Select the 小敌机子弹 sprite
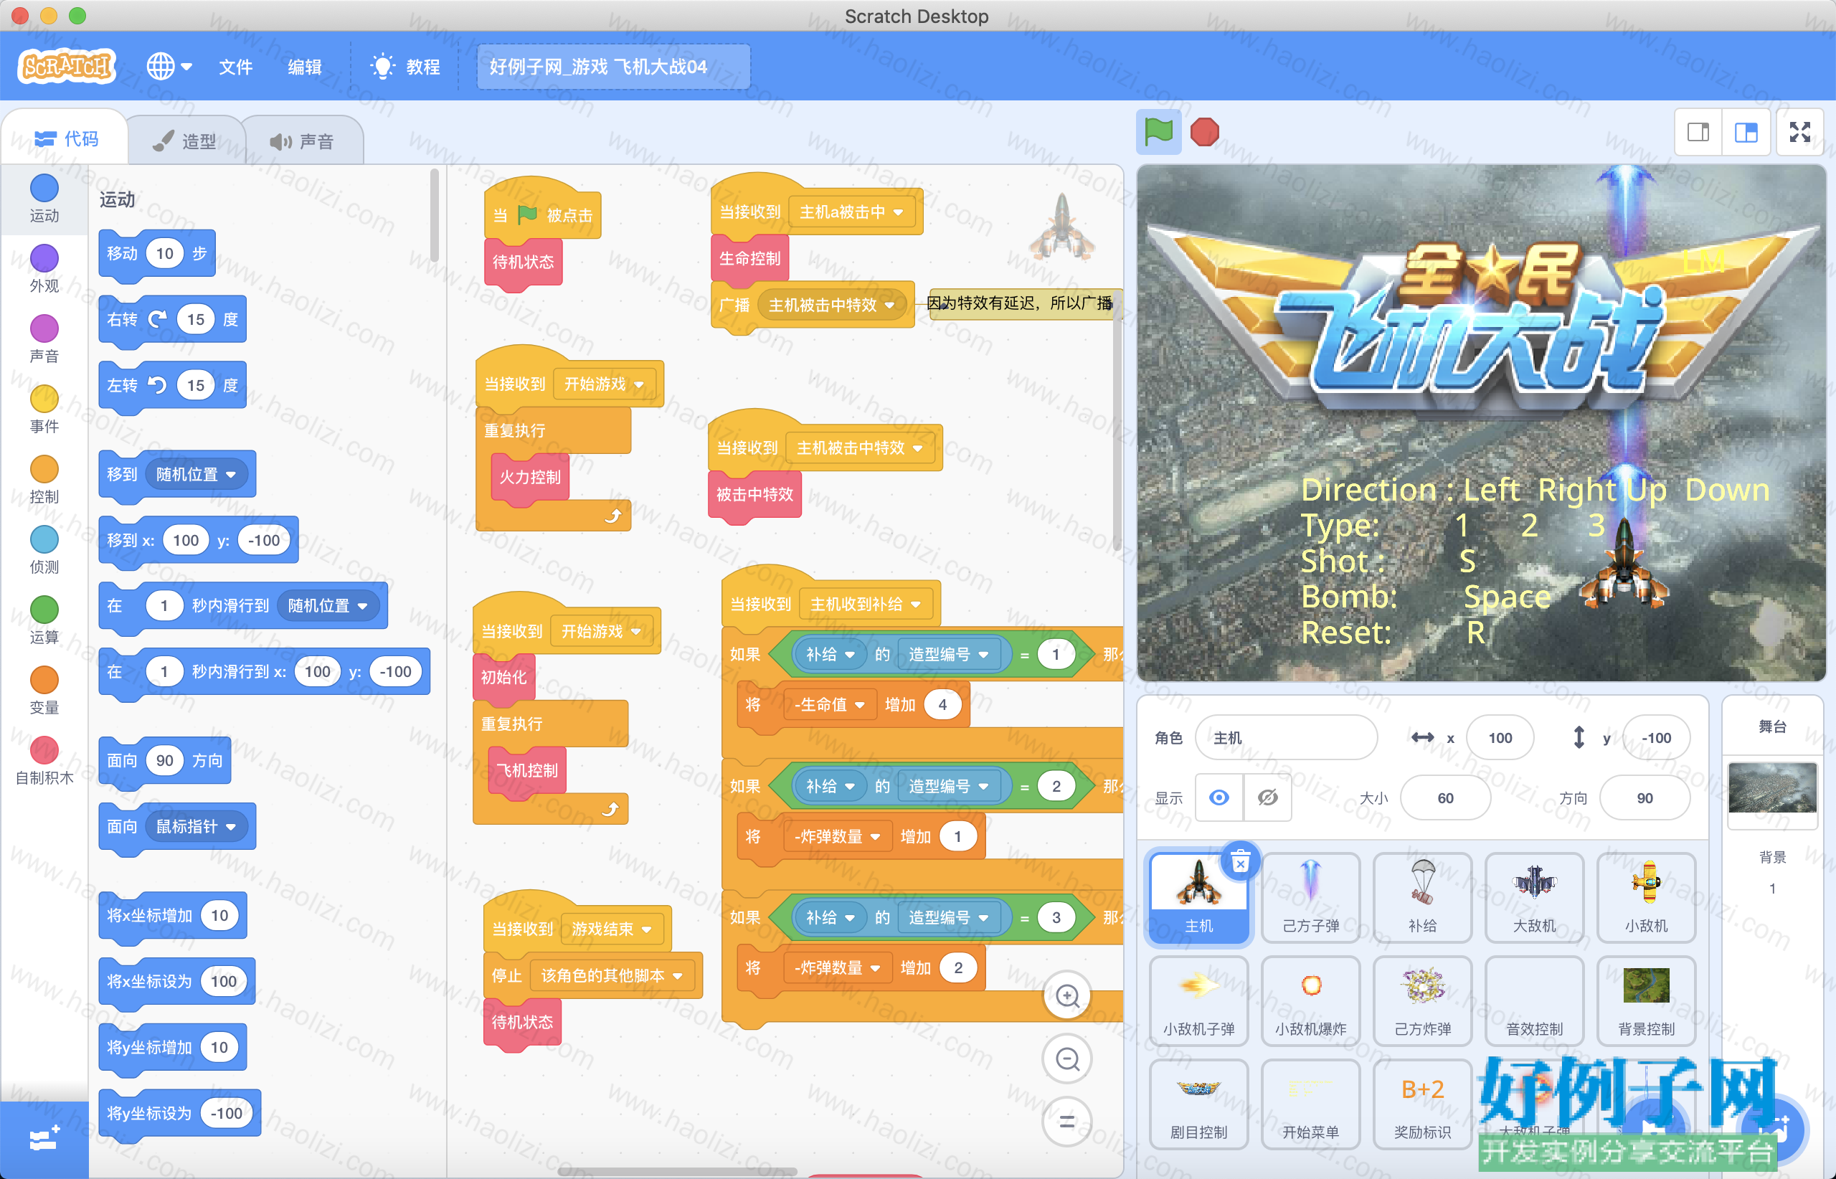The height and width of the screenshot is (1179, 1836). tap(1199, 1000)
